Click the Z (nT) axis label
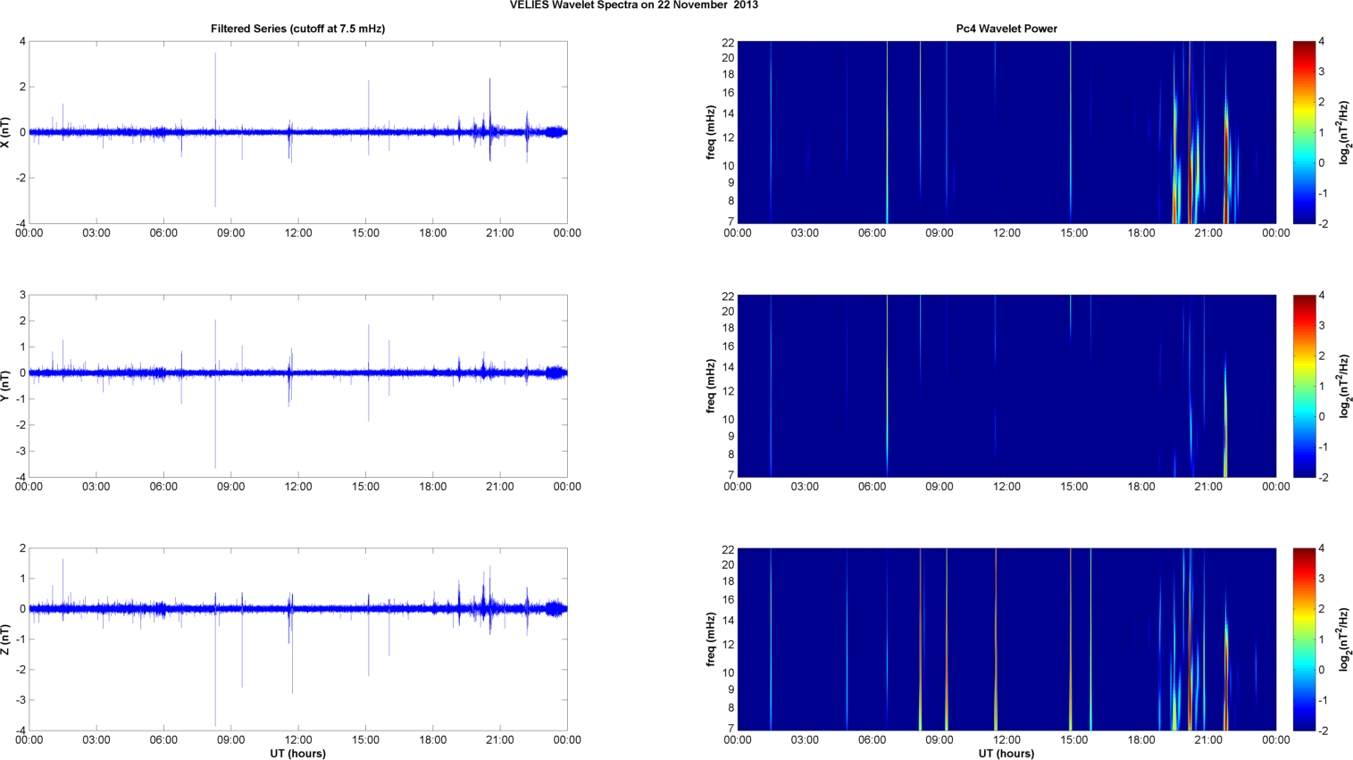The width and height of the screenshot is (1353, 760). pyautogui.click(x=7, y=639)
